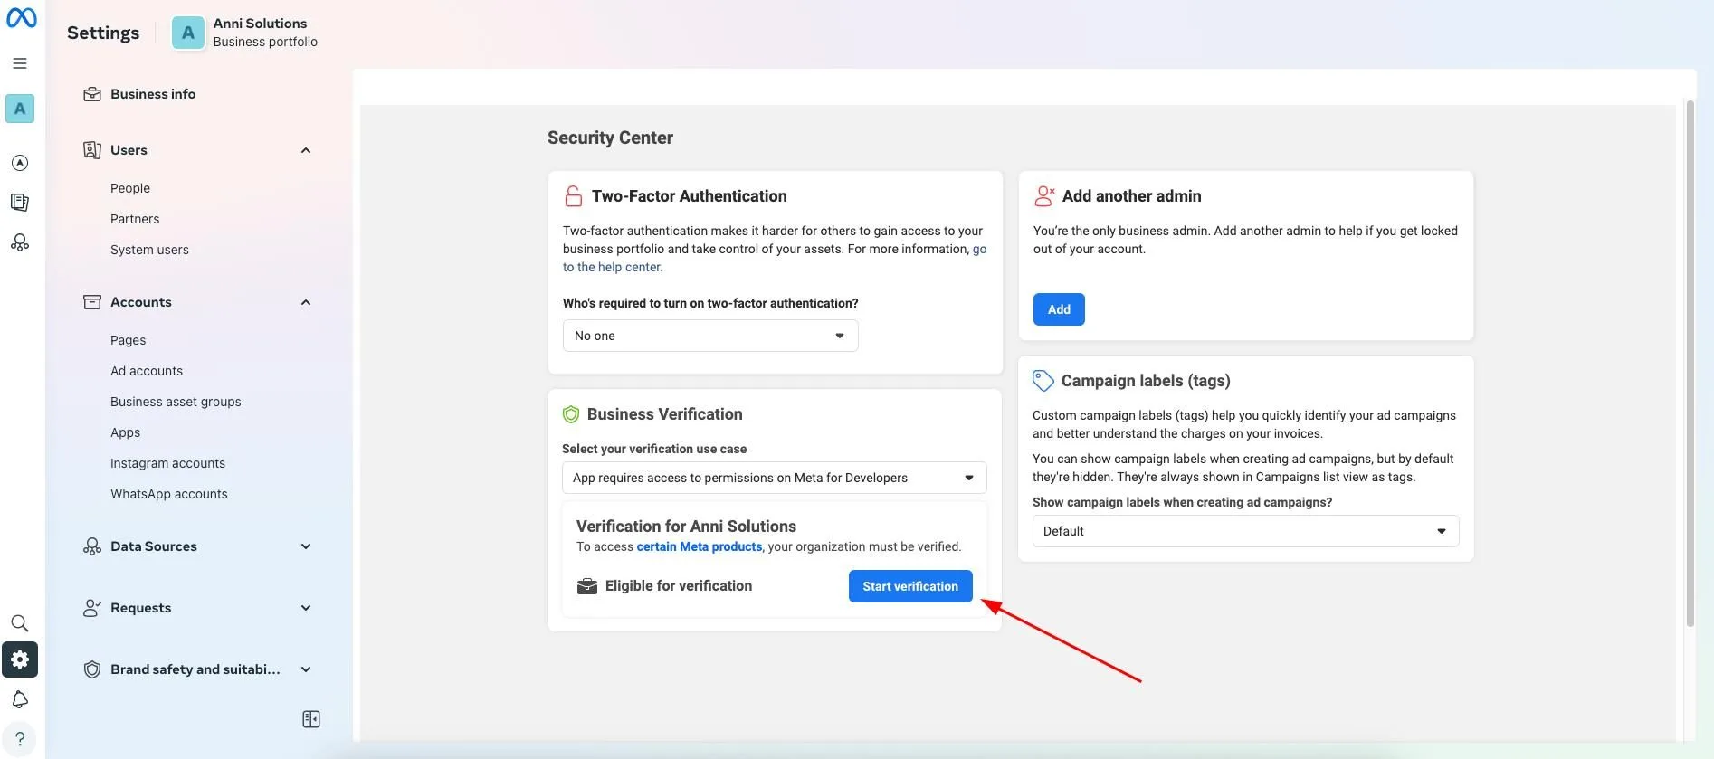Screen dimensions: 1714x759
Task: Click the Two-Factor Authentication lock icon
Action: [x=573, y=196]
